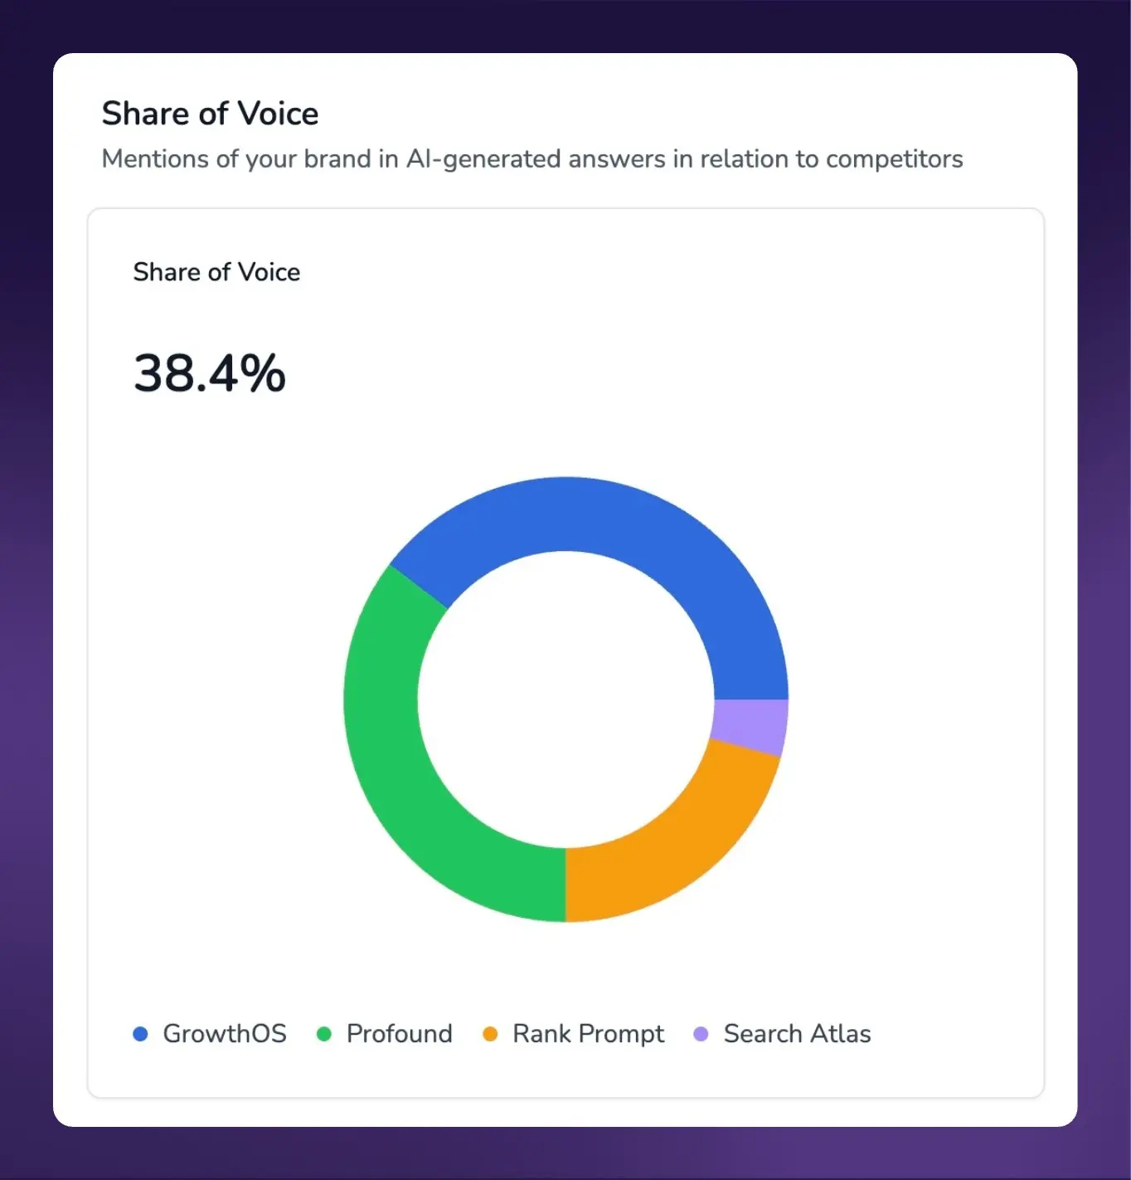Click the 38.4% share value
1131x1180 pixels.
click(210, 373)
